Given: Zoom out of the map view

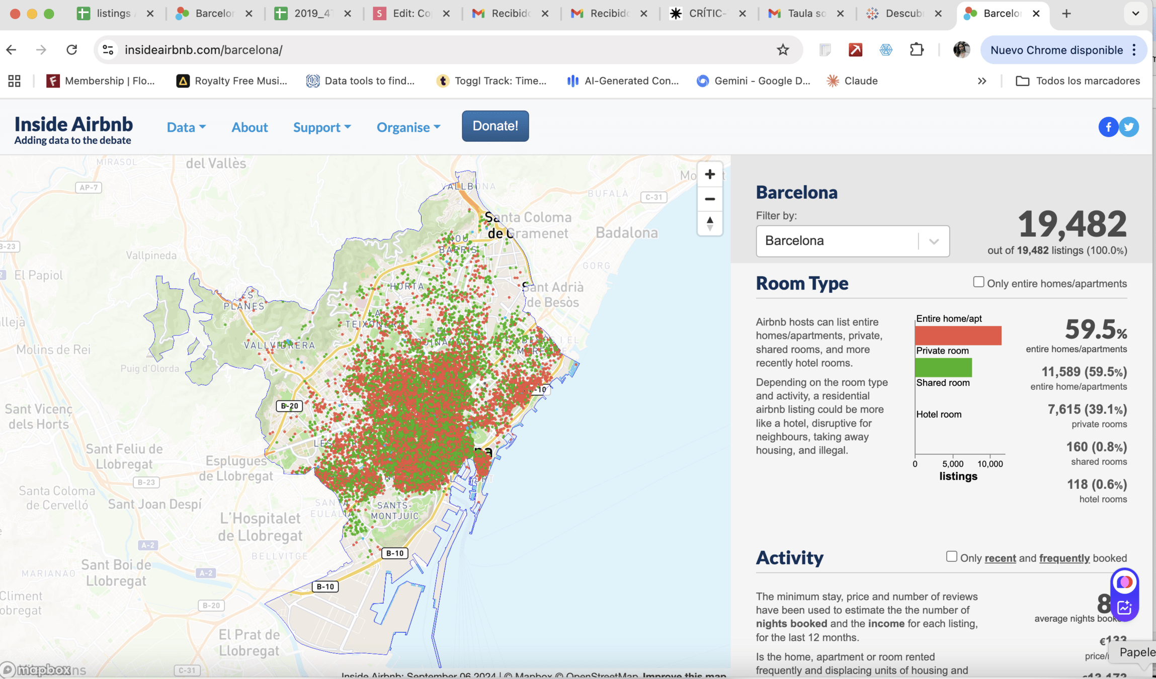Looking at the screenshot, I should point(709,199).
